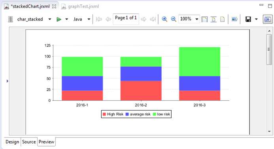Click the average risk blue legend swatch
The height and width of the screenshot is (149, 274).
pyautogui.click(x=127, y=114)
